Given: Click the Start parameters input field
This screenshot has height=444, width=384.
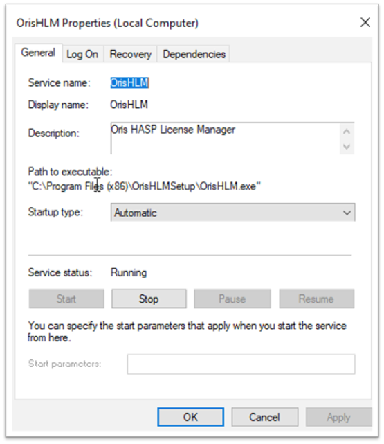Looking at the screenshot, I should pos(241,364).
